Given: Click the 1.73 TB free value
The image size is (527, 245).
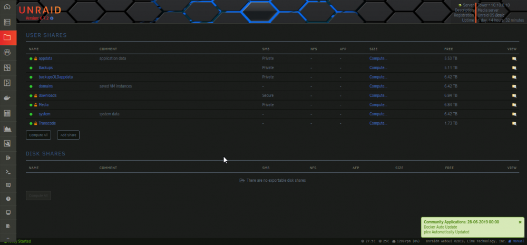Looking at the screenshot, I should [451, 123].
